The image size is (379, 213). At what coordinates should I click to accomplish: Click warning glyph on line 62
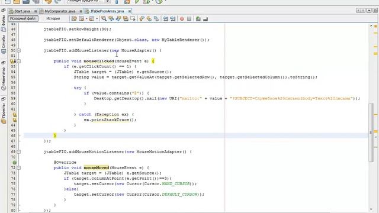click(x=14, y=115)
